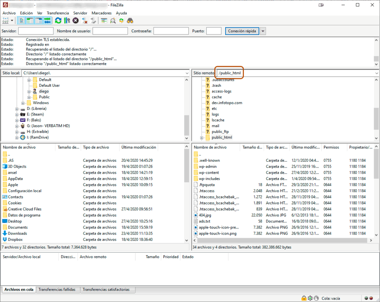Open the directory listing filters icon
Screen dimensions: 380x302
point(104,20)
